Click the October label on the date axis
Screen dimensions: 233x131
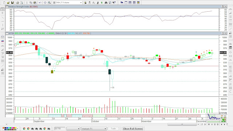tap(95, 121)
